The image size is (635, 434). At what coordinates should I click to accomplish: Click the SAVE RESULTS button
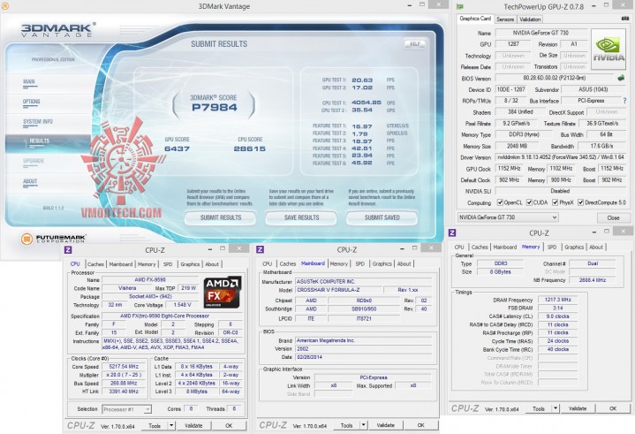pyautogui.click(x=301, y=217)
